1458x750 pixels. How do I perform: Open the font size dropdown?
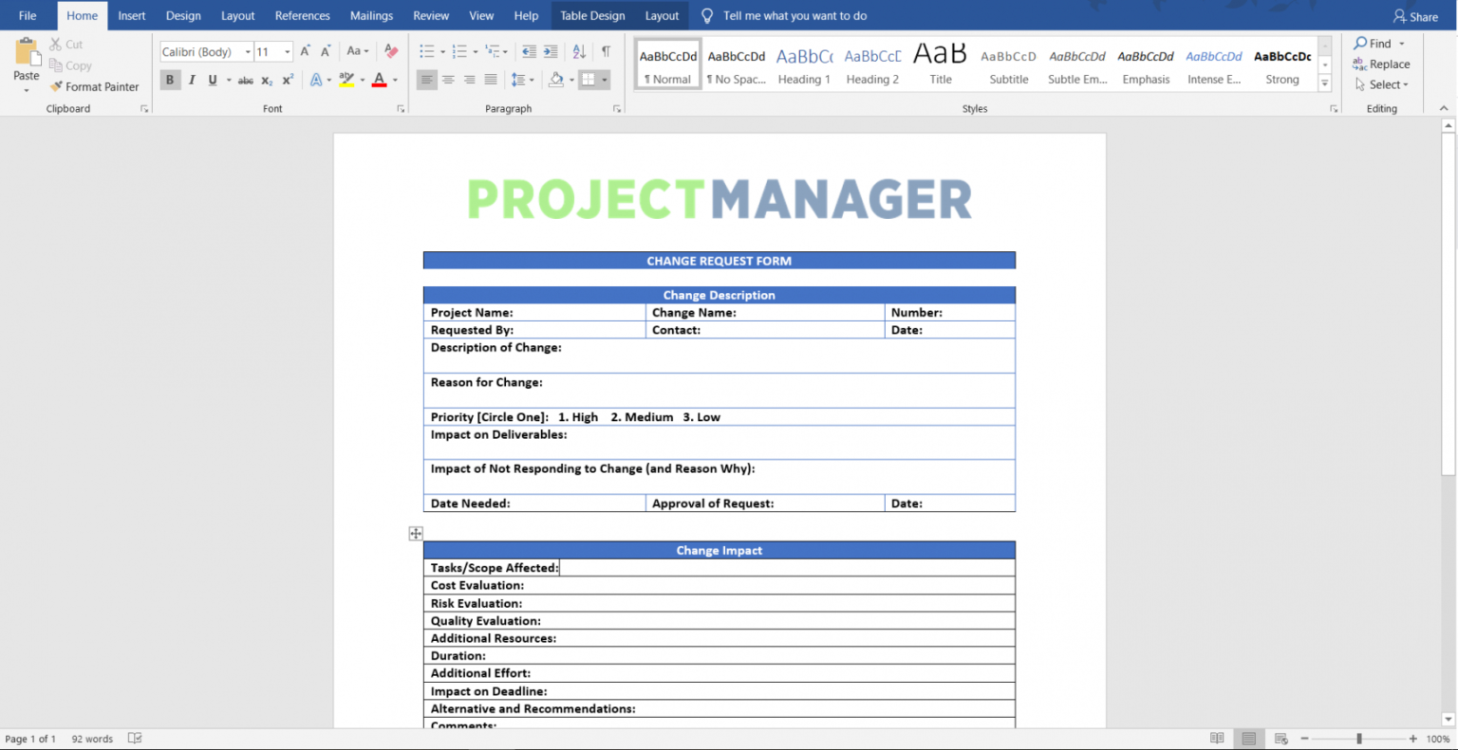[x=287, y=51]
